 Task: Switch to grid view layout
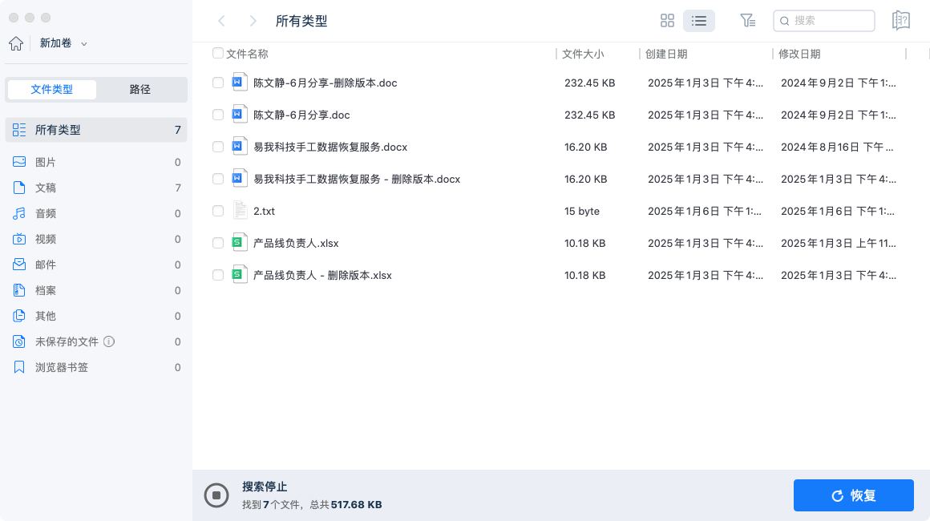[667, 21]
